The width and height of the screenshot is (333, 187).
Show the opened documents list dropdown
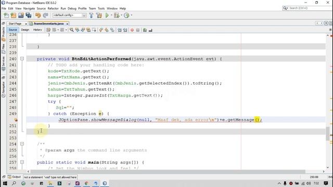(326, 23)
